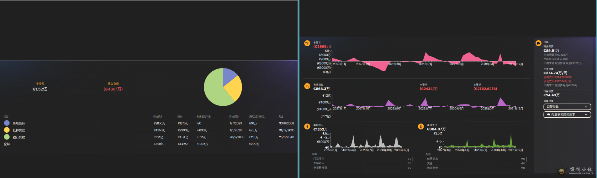Click the 球探预算 value €24.49万
Screen dimensions: 597x178
tap(551, 95)
